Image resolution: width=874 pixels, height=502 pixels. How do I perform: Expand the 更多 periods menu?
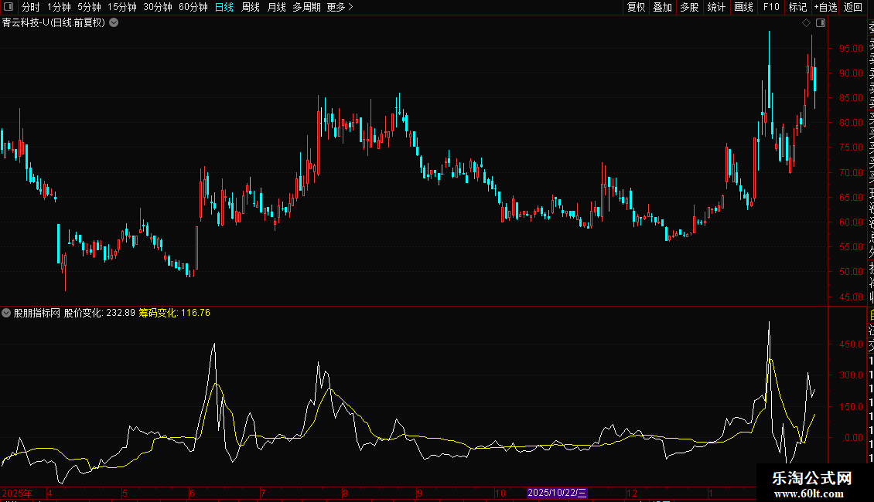[x=340, y=7]
